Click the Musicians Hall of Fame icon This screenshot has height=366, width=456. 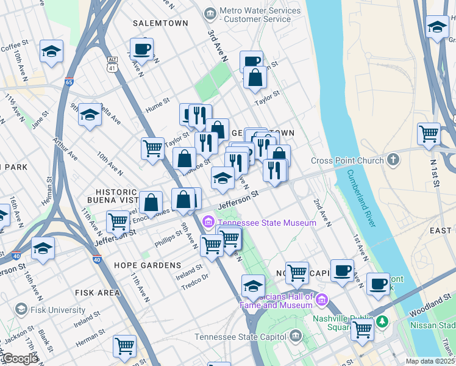coord(322,300)
